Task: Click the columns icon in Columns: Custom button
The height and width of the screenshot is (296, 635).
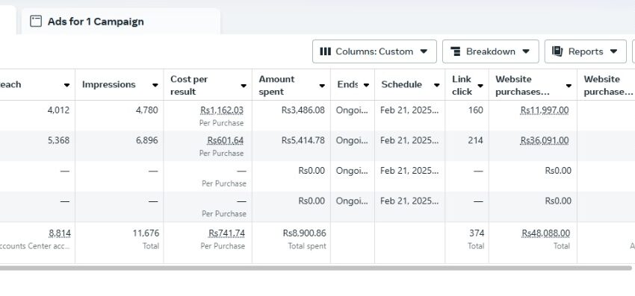Action: (325, 51)
